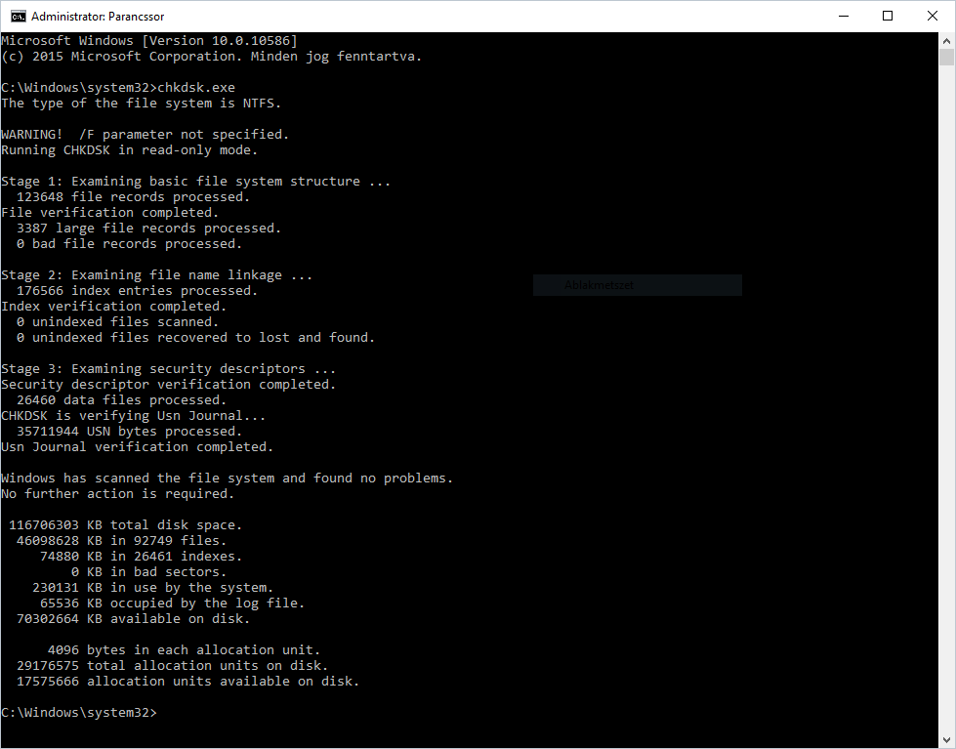Click '65536 KB occupied by the log file.'

coord(172,603)
